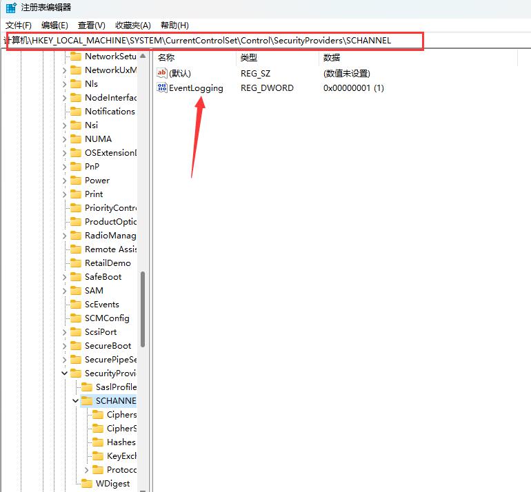Collapse the SecurityProvi tree node

64,373
